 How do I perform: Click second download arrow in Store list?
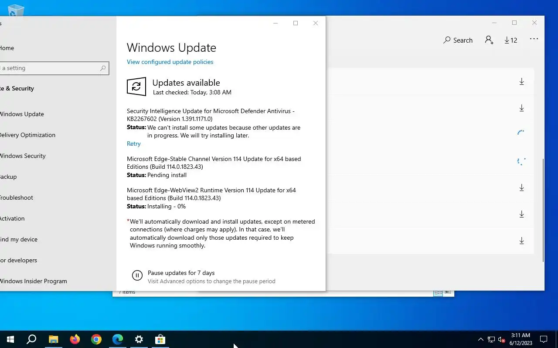click(521, 108)
